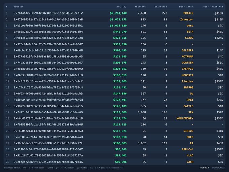Image resolution: width=229 pixels, height=172 pixels.
Task: Click the ATH value $1.5M
Action: point(219,19)
